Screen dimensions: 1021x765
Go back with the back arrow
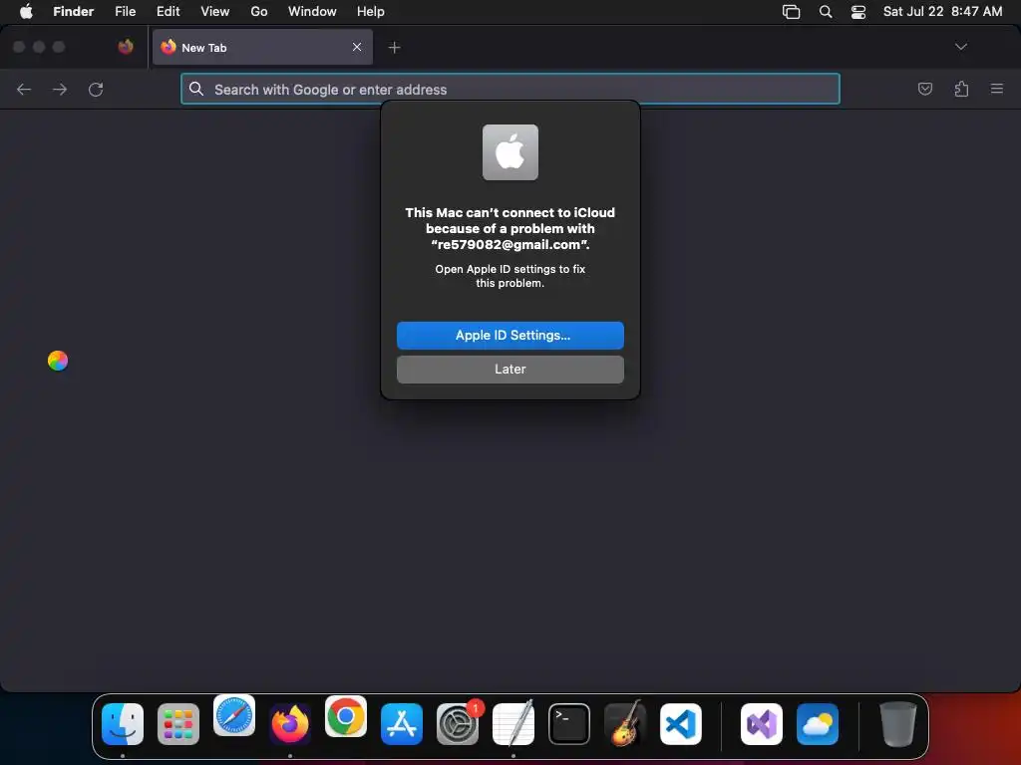[x=24, y=89]
